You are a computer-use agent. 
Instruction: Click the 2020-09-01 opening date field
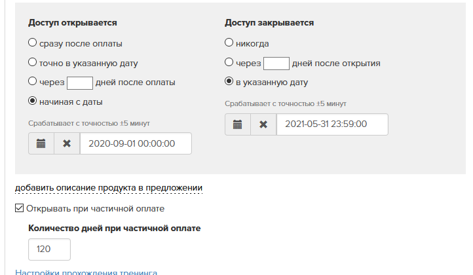pyautogui.click(x=136, y=143)
